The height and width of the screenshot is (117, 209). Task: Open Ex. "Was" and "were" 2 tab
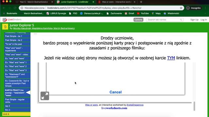17,66
